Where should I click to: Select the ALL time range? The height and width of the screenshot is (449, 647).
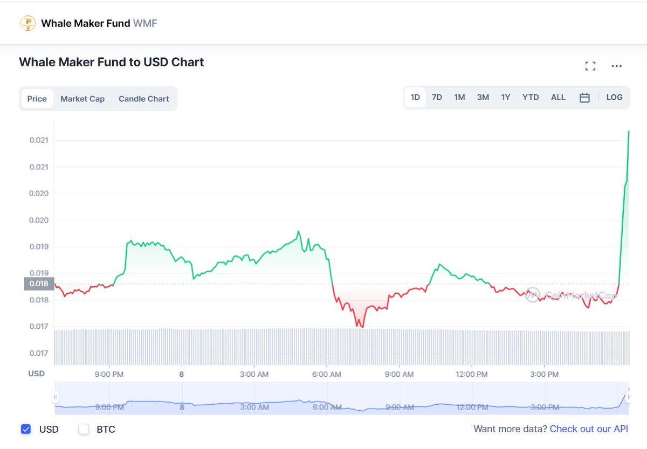(x=558, y=98)
